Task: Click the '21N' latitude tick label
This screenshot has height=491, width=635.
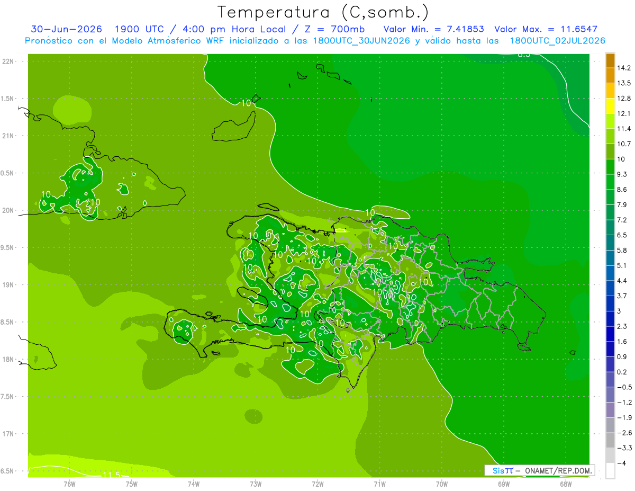Action: (9, 136)
